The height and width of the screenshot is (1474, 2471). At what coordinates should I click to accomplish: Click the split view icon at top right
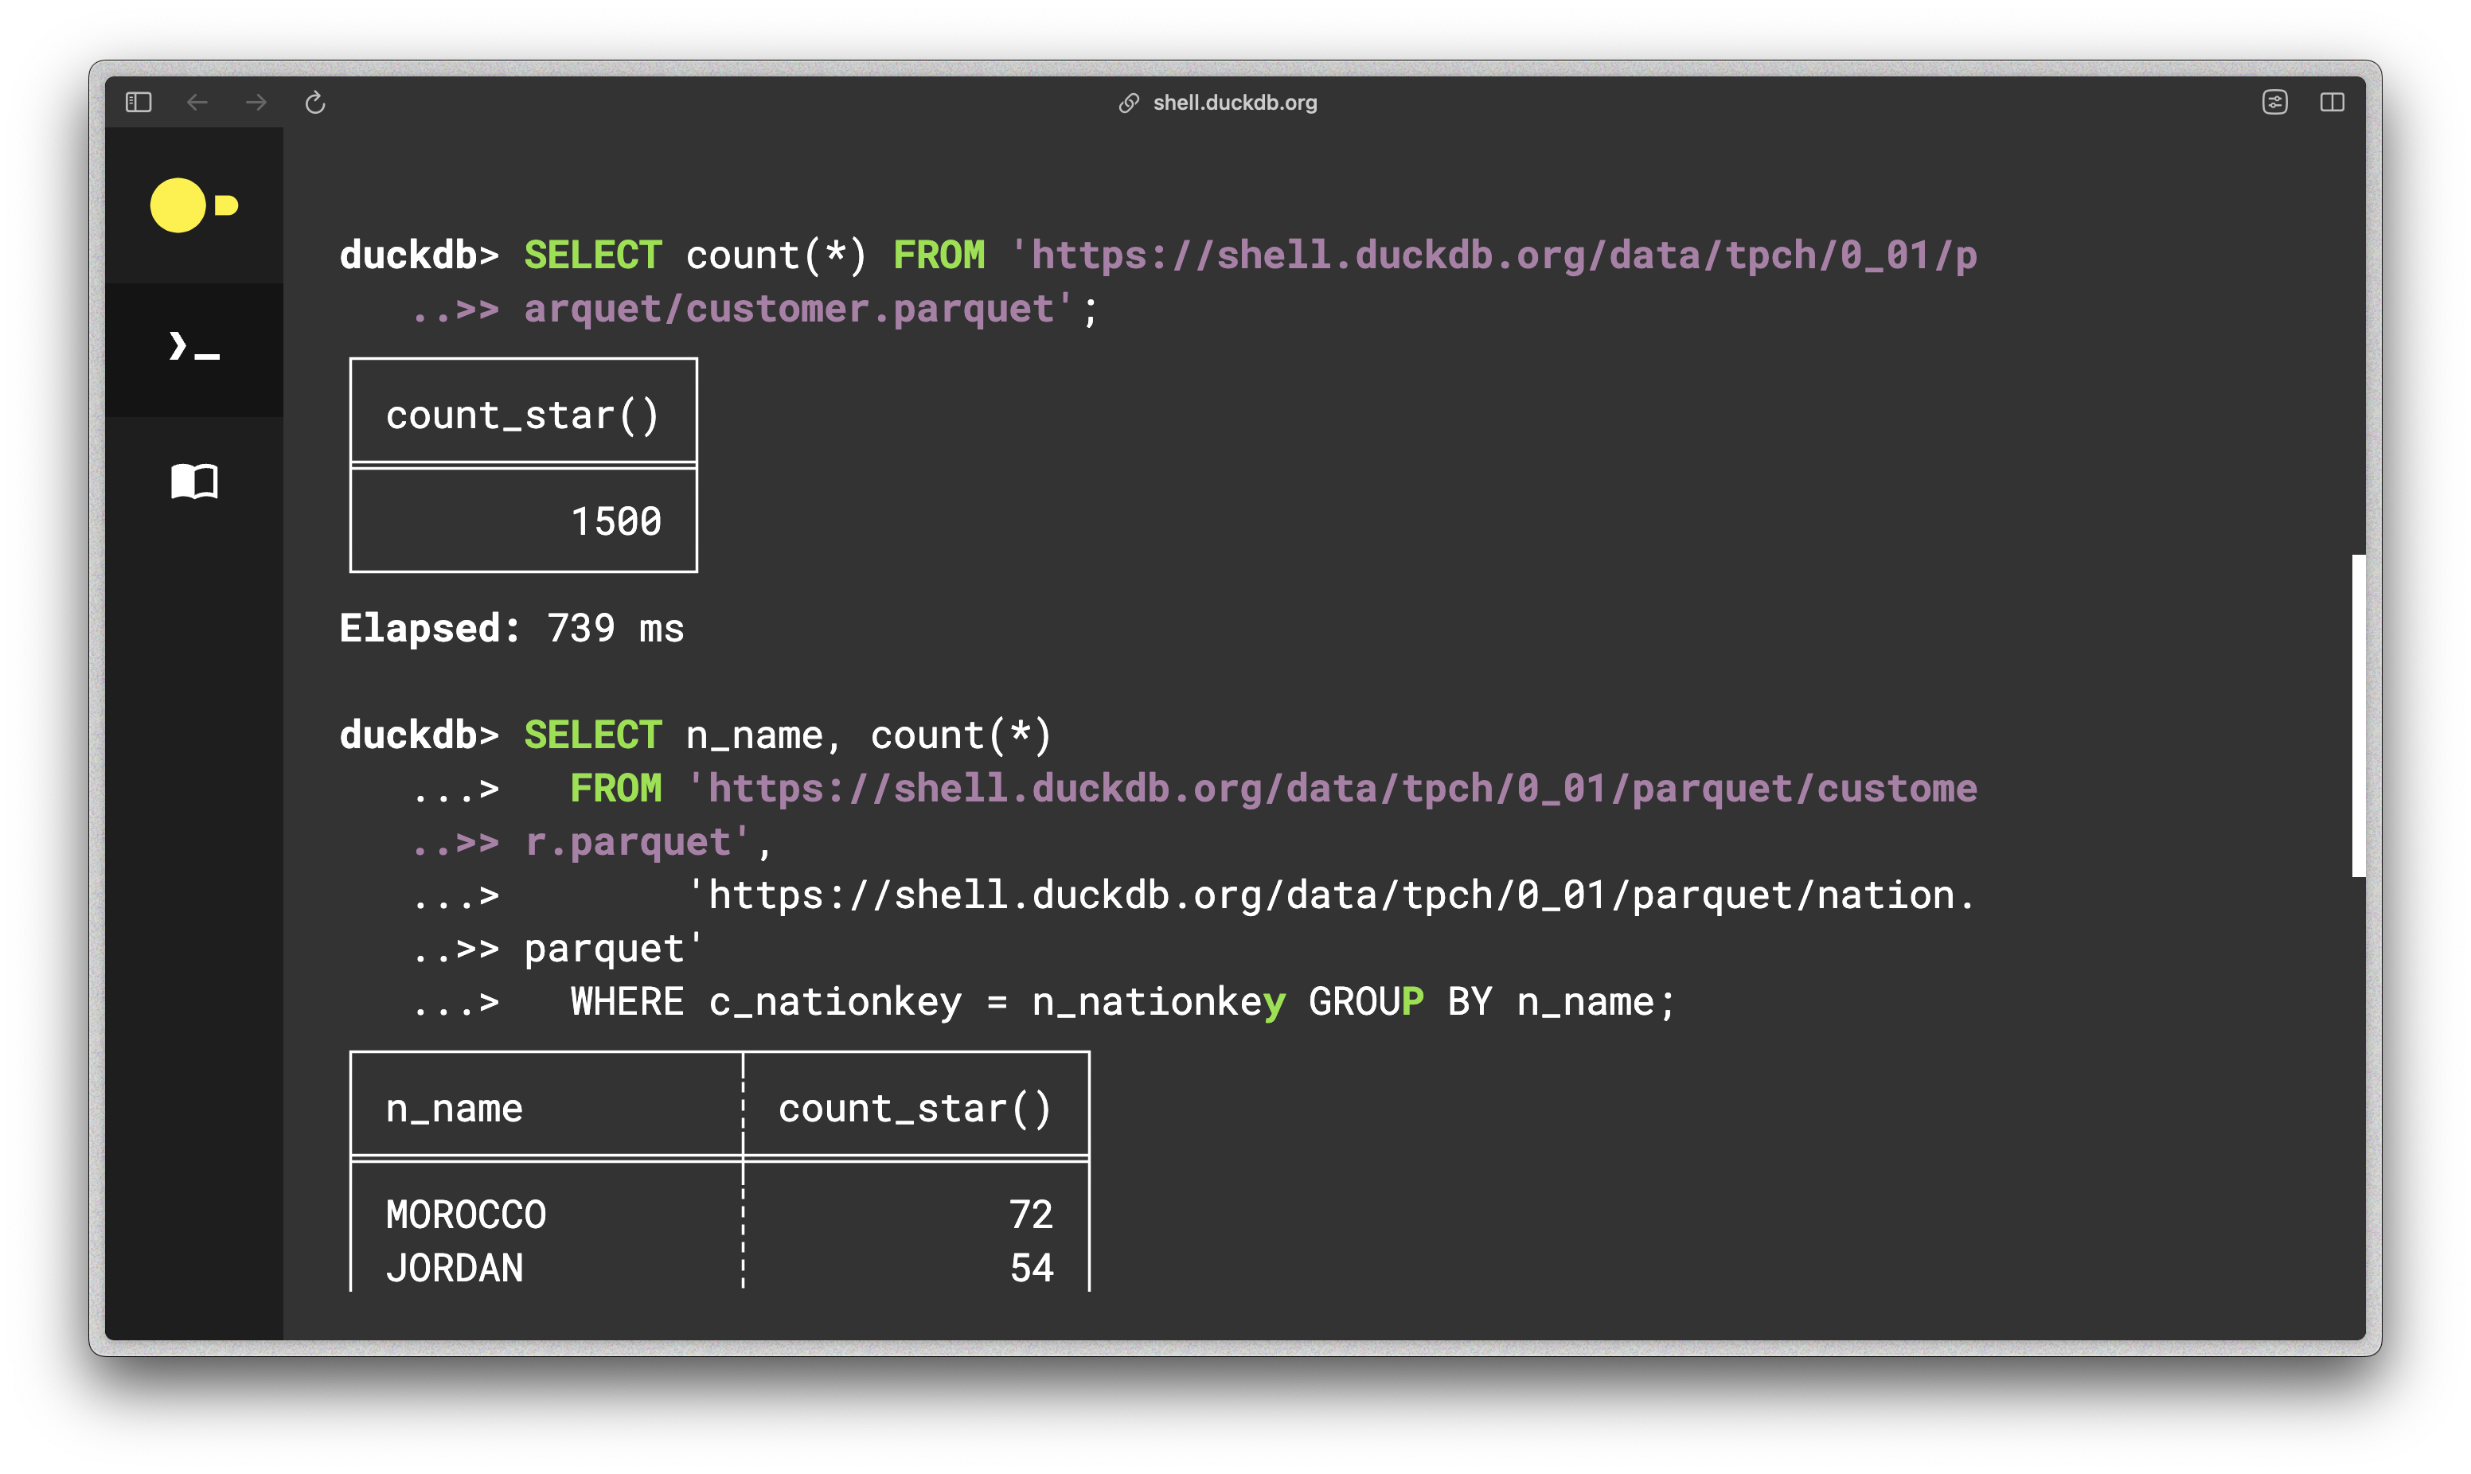pos(2333,103)
